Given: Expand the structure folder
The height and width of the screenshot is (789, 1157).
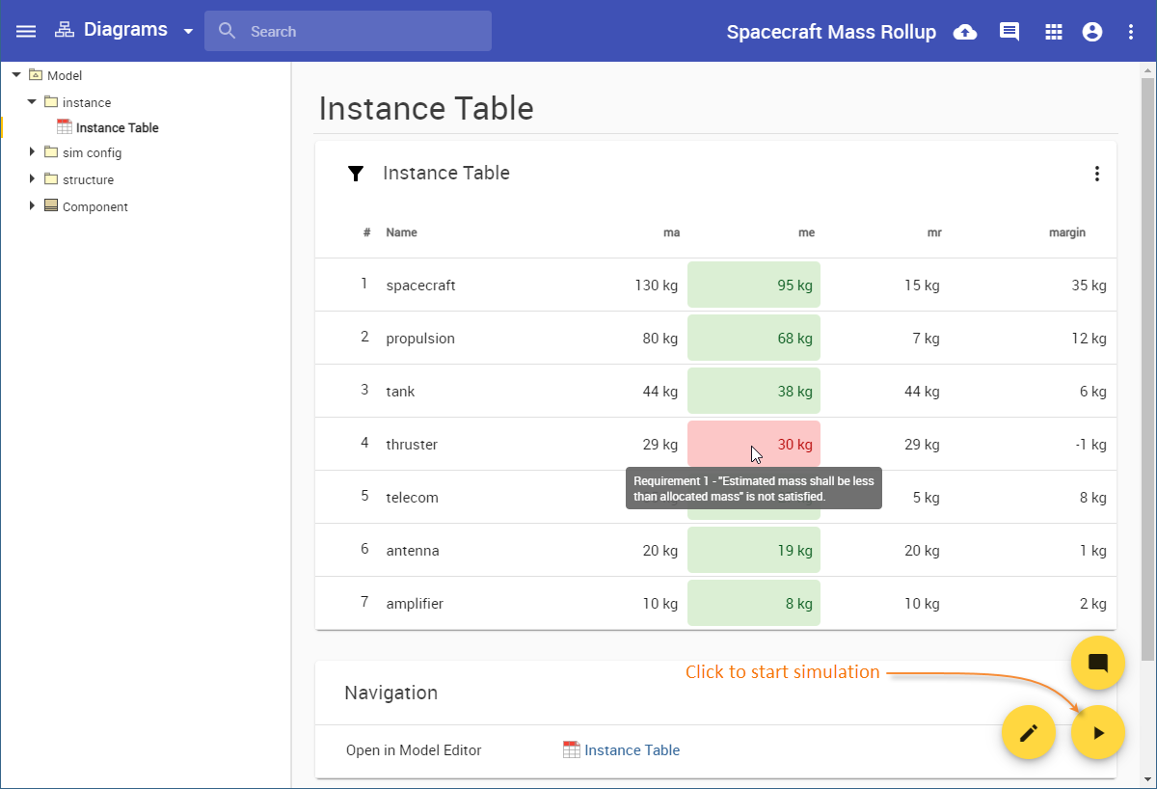Looking at the screenshot, I should click(32, 178).
